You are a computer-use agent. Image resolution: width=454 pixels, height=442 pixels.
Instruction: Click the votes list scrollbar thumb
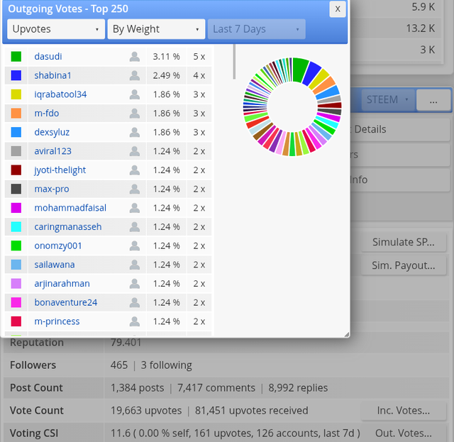pos(234,62)
